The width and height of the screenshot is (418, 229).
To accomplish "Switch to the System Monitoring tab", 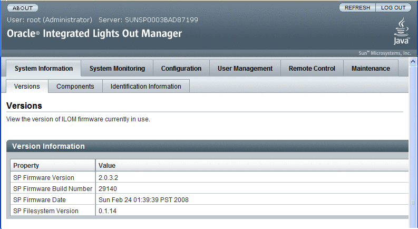I will (x=118, y=69).
